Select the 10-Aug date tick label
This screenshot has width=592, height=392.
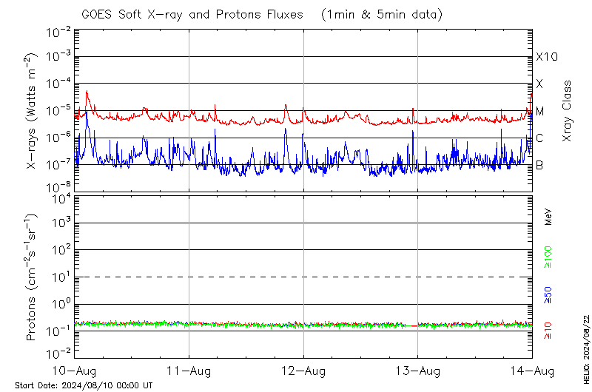pyautogui.click(x=74, y=370)
